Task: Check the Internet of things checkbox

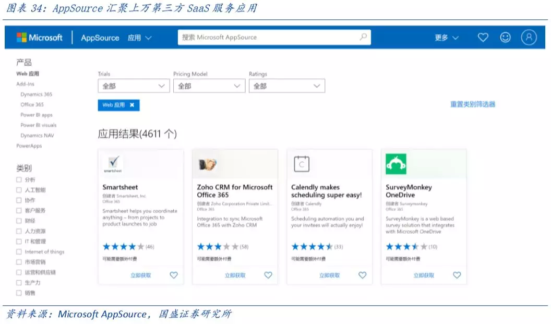Action: click(19, 251)
